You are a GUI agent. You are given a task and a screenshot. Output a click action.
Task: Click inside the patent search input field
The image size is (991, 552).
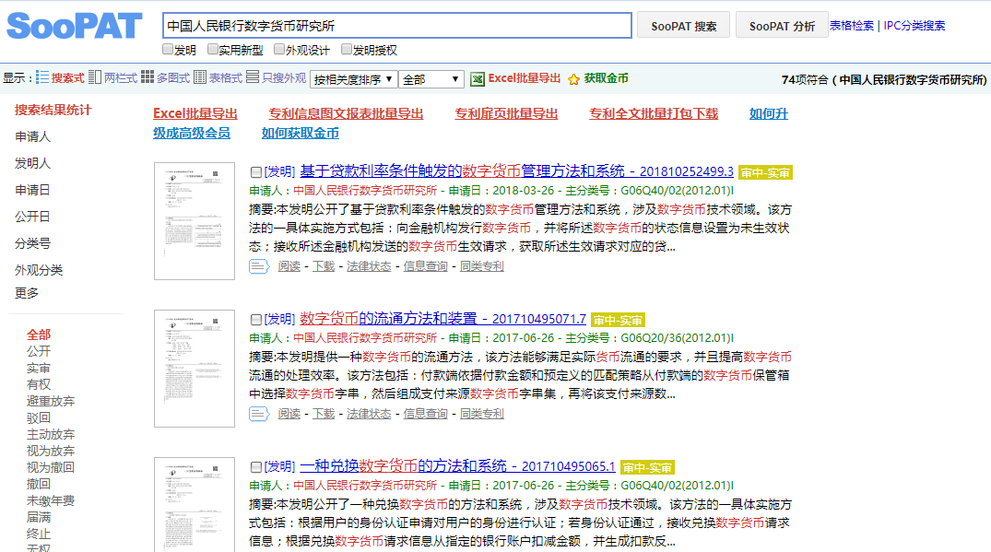pos(397,26)
